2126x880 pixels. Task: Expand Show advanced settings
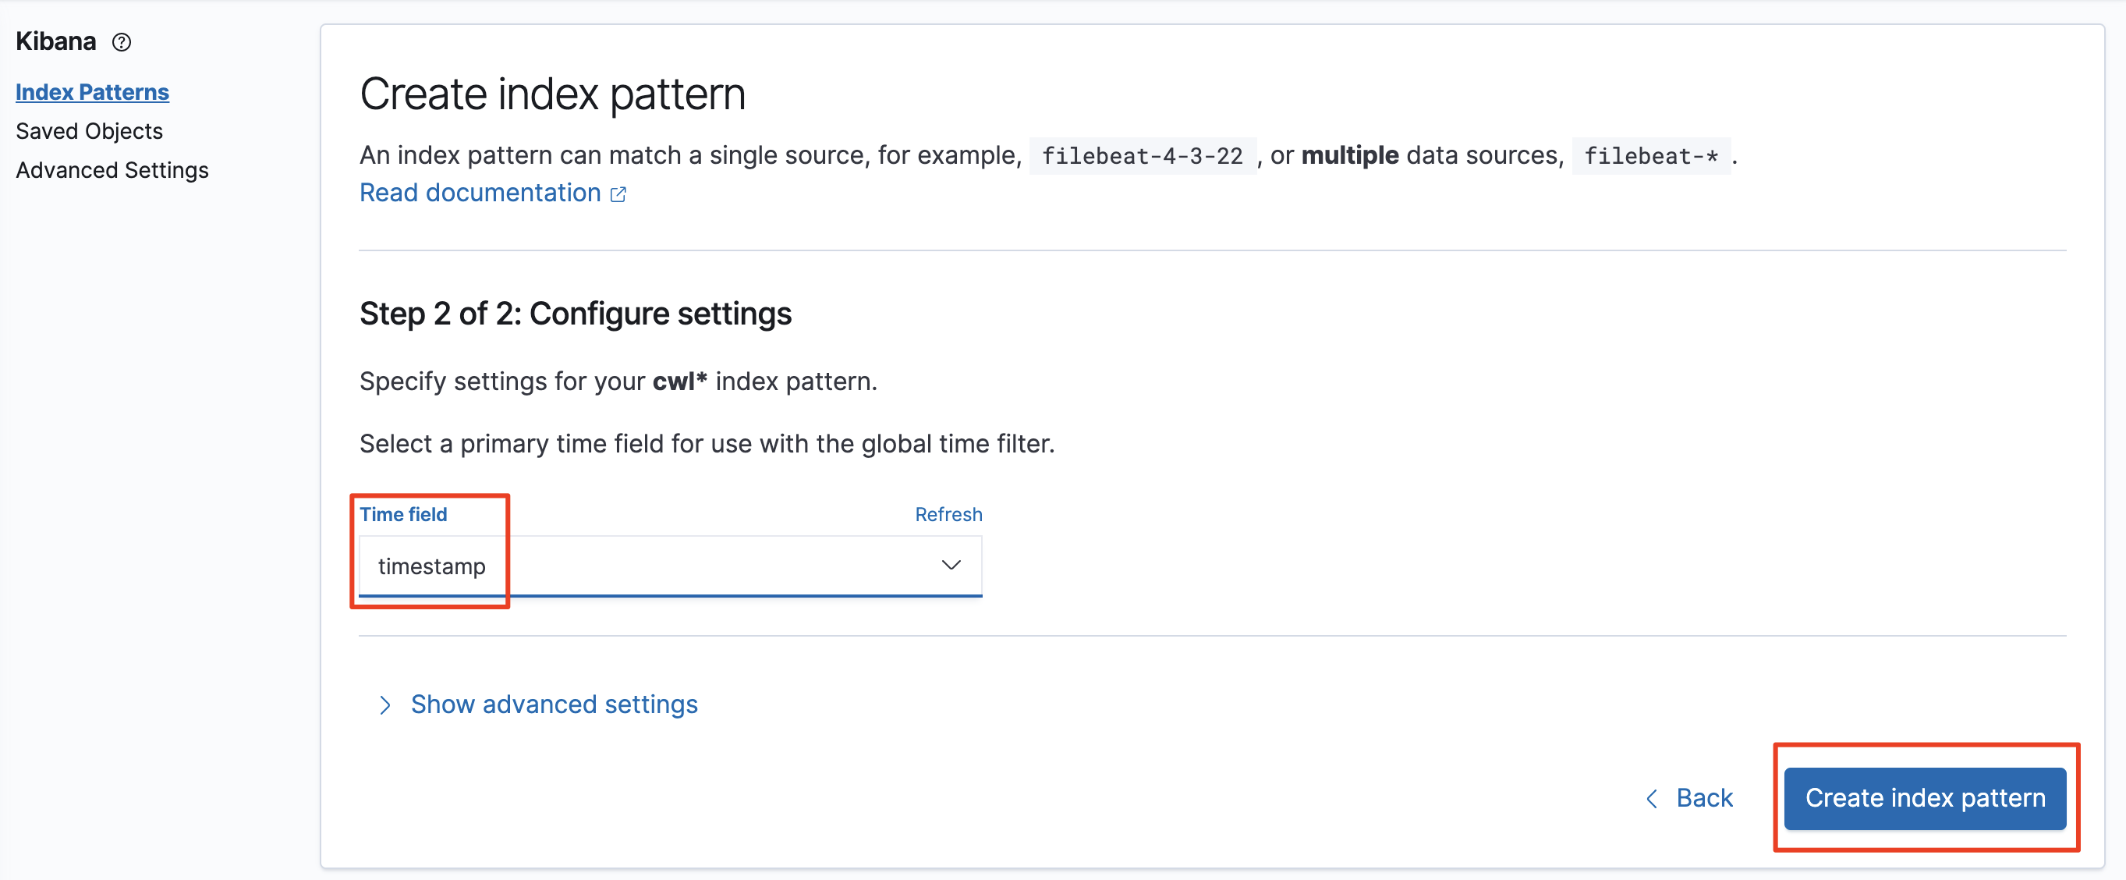[x=554, y=704]
